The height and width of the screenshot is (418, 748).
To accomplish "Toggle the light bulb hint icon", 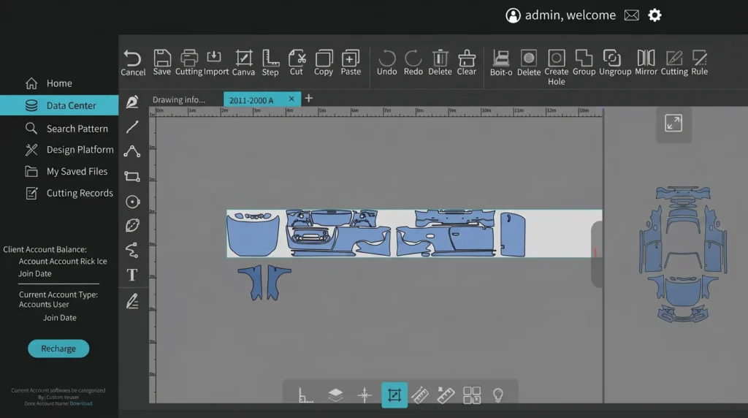I will point(497,395).
